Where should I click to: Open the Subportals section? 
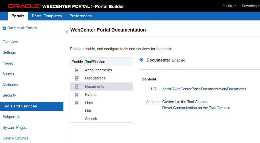coord(11,117)
